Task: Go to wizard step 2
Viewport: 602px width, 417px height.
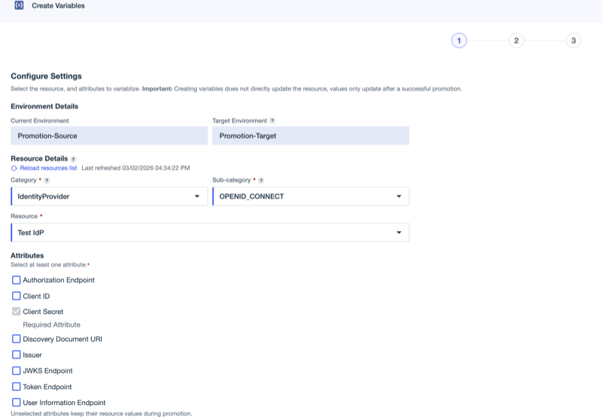Action: tap(516, 41)
